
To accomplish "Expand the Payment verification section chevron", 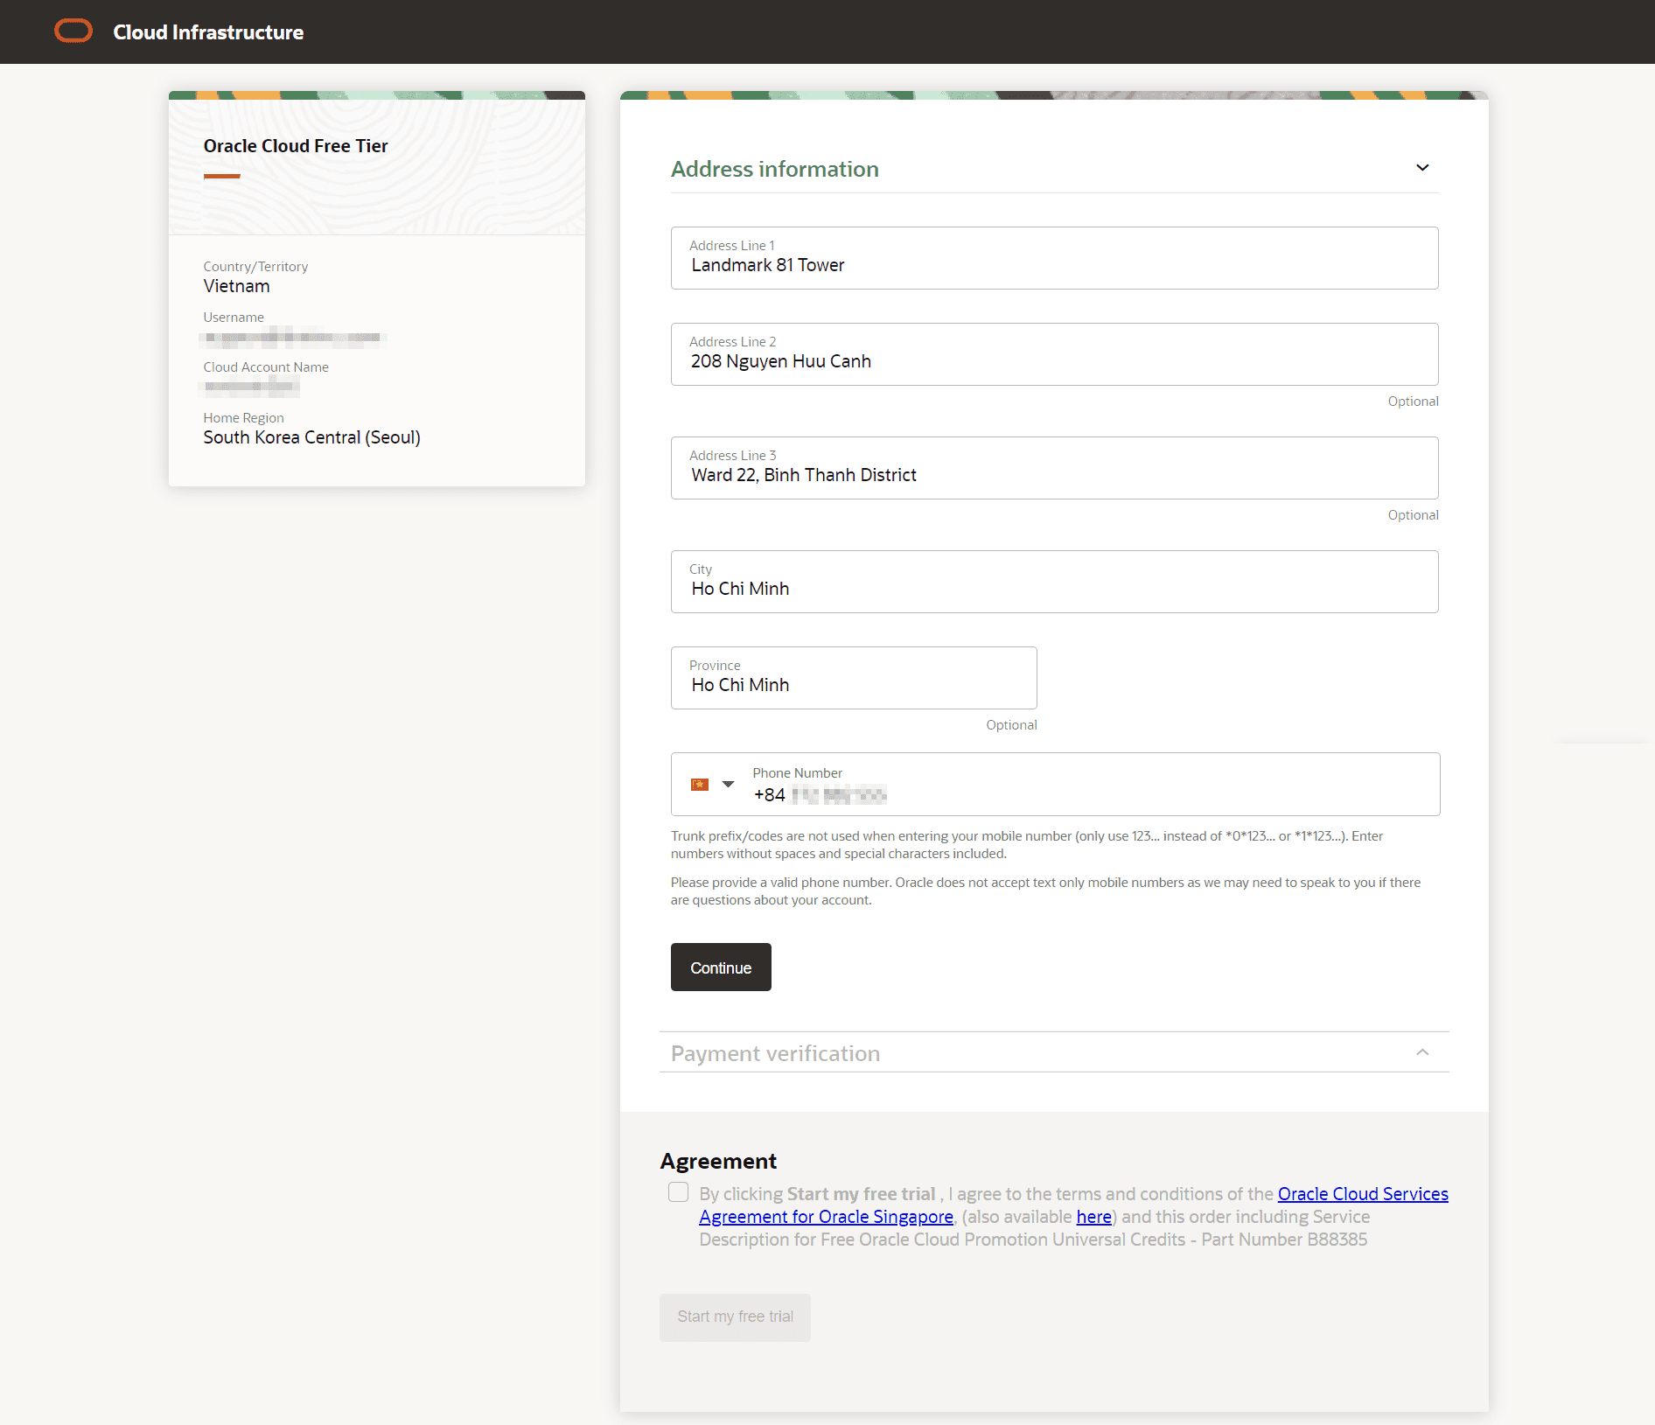I will 1422,1052.
